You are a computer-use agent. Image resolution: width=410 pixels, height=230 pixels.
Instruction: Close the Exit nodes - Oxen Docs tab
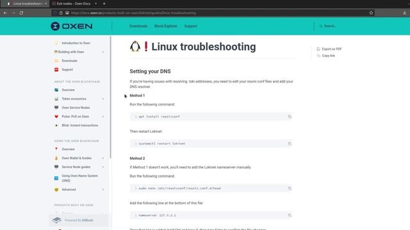coord(95,4)
